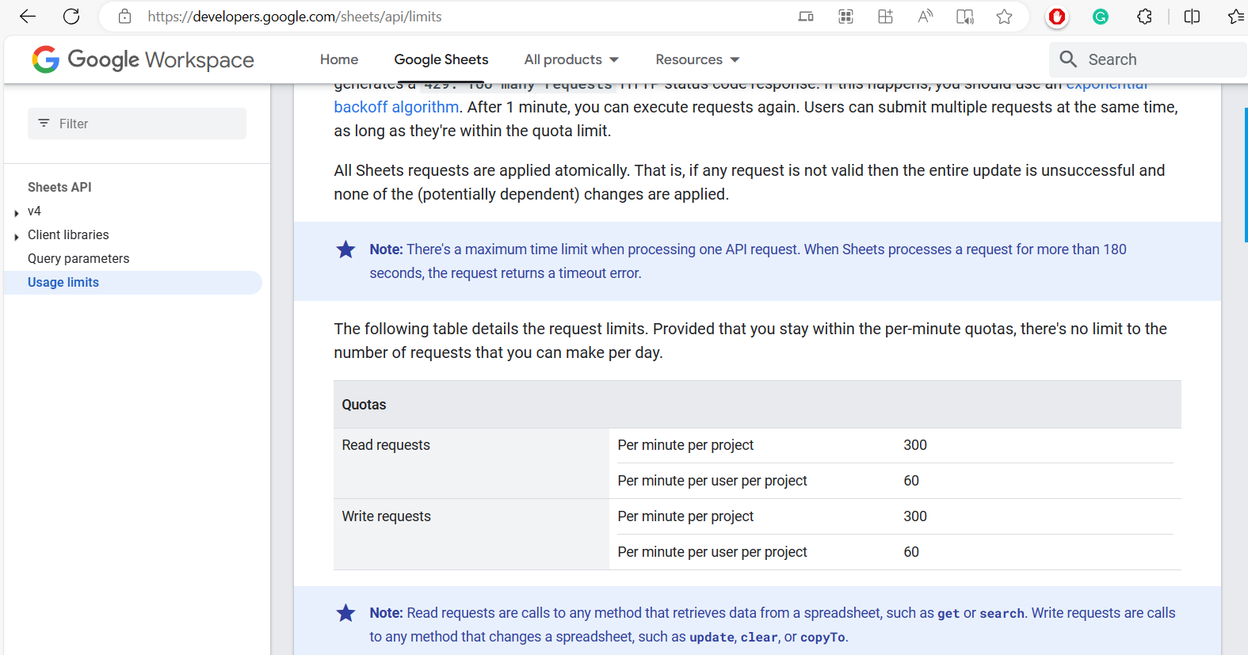This screenshot has width=1248, height=655.
Task: Open the Read Aloud icon in address bar
Action: [925, 17]
